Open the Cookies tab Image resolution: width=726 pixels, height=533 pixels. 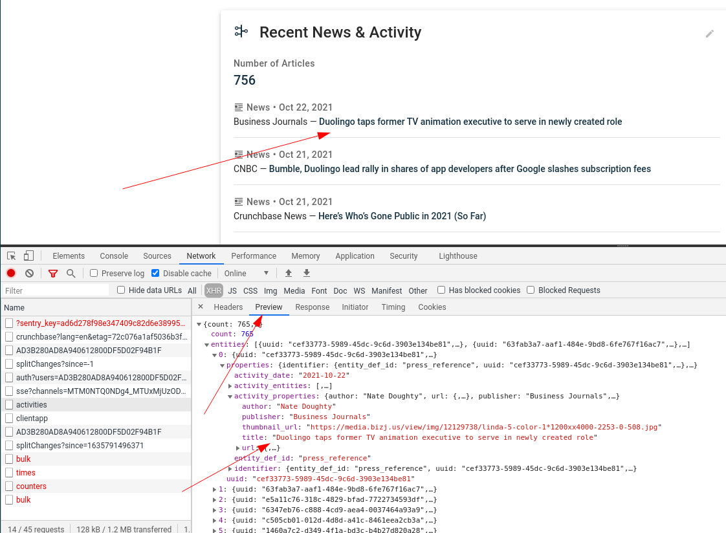pos(432,307)
